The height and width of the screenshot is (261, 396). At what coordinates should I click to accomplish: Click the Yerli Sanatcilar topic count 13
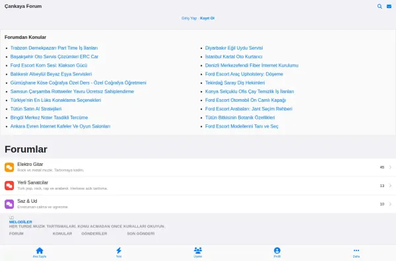(x=382, y=186)
